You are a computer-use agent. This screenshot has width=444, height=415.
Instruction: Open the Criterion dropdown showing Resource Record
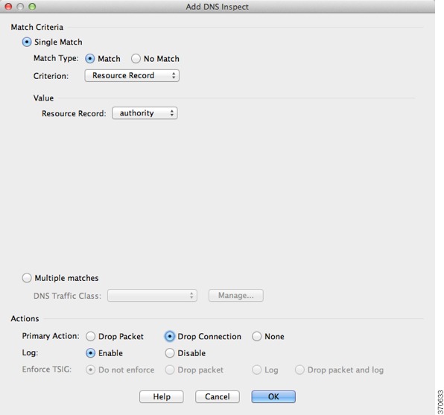[x=132, y=76]
